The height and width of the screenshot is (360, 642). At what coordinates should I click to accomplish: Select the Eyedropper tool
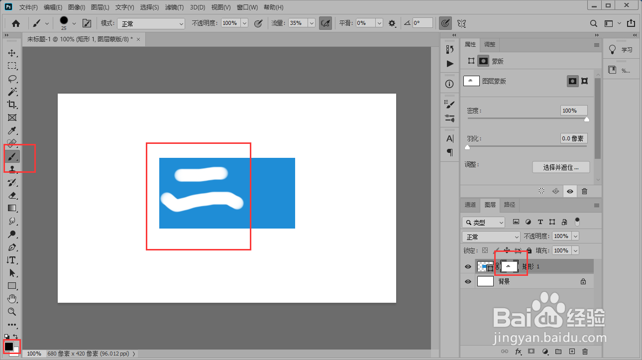pos(12,130)
